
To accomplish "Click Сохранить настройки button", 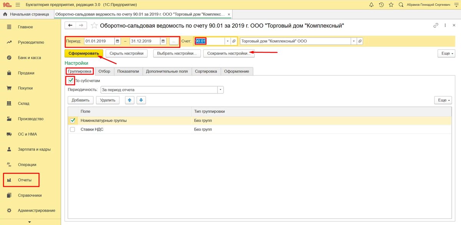I will [x=229, y=53].
